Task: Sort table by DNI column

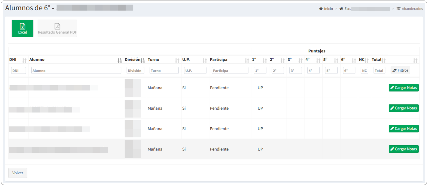Action: click(x=18, y=60)
